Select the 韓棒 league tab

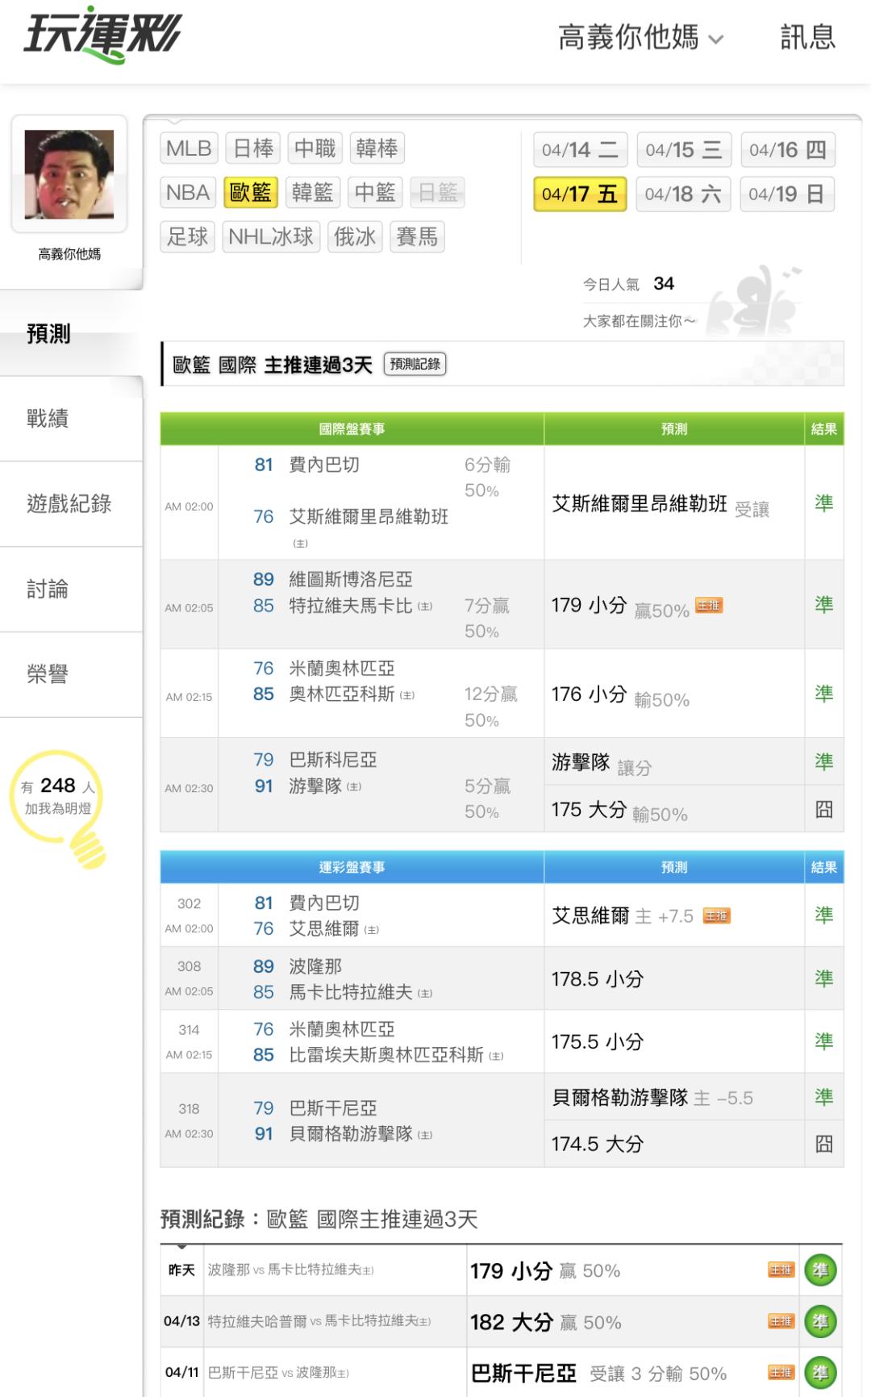[377, 148]
